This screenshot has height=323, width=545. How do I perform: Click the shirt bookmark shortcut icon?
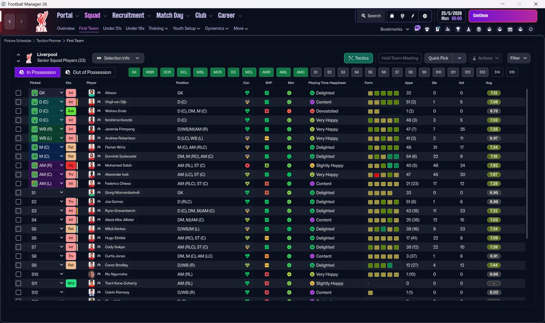tap(427, 29)
